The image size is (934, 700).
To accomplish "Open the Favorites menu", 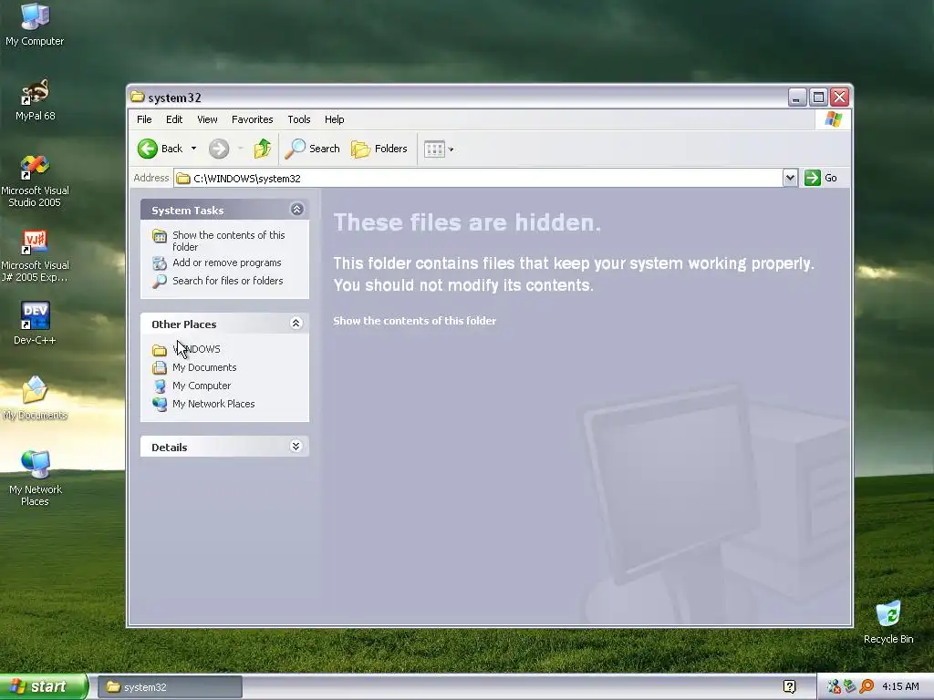I will (x=252, y=119).
